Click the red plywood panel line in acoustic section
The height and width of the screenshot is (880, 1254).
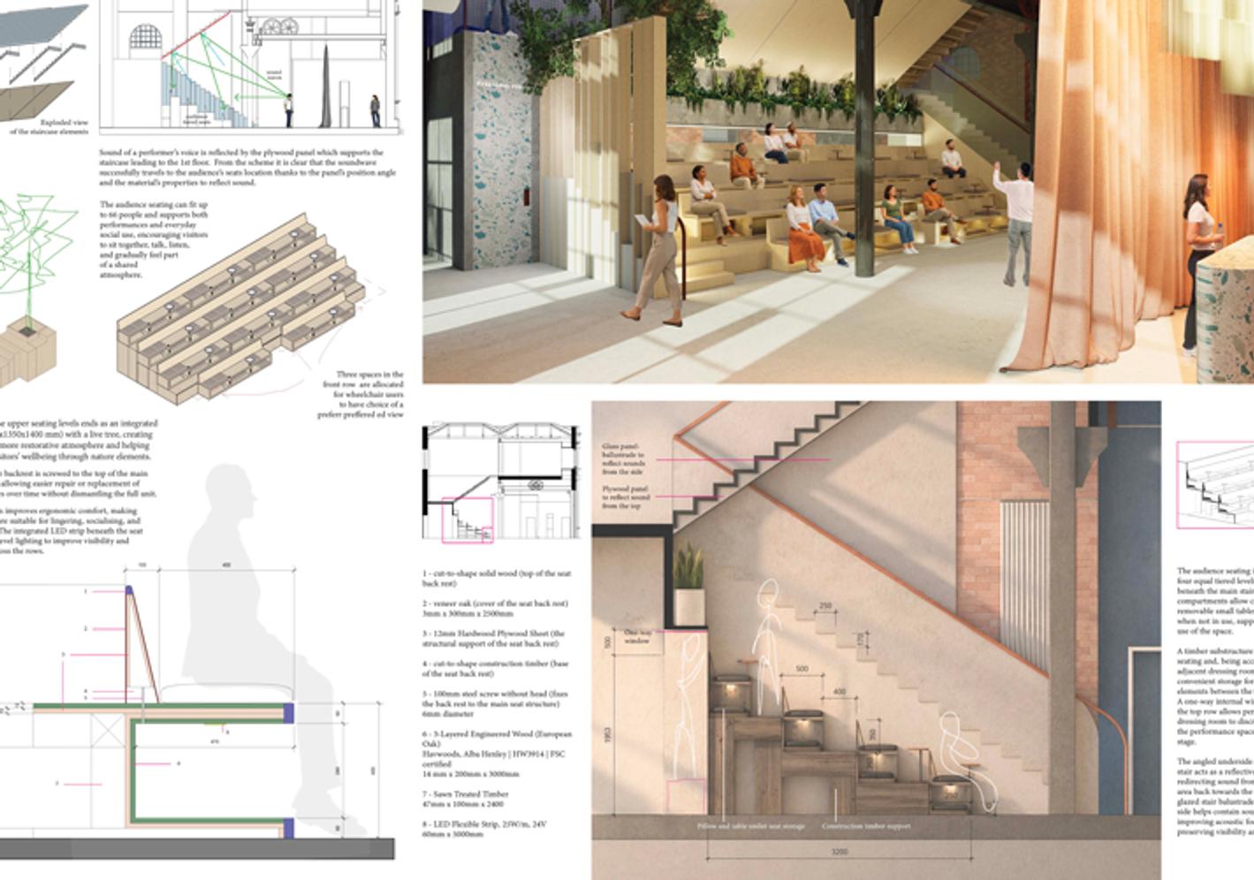click(x=195, y=34)
